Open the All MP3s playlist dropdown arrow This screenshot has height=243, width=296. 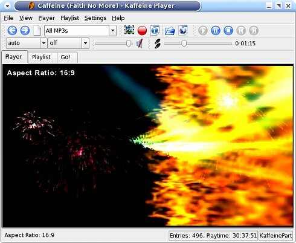113,31
